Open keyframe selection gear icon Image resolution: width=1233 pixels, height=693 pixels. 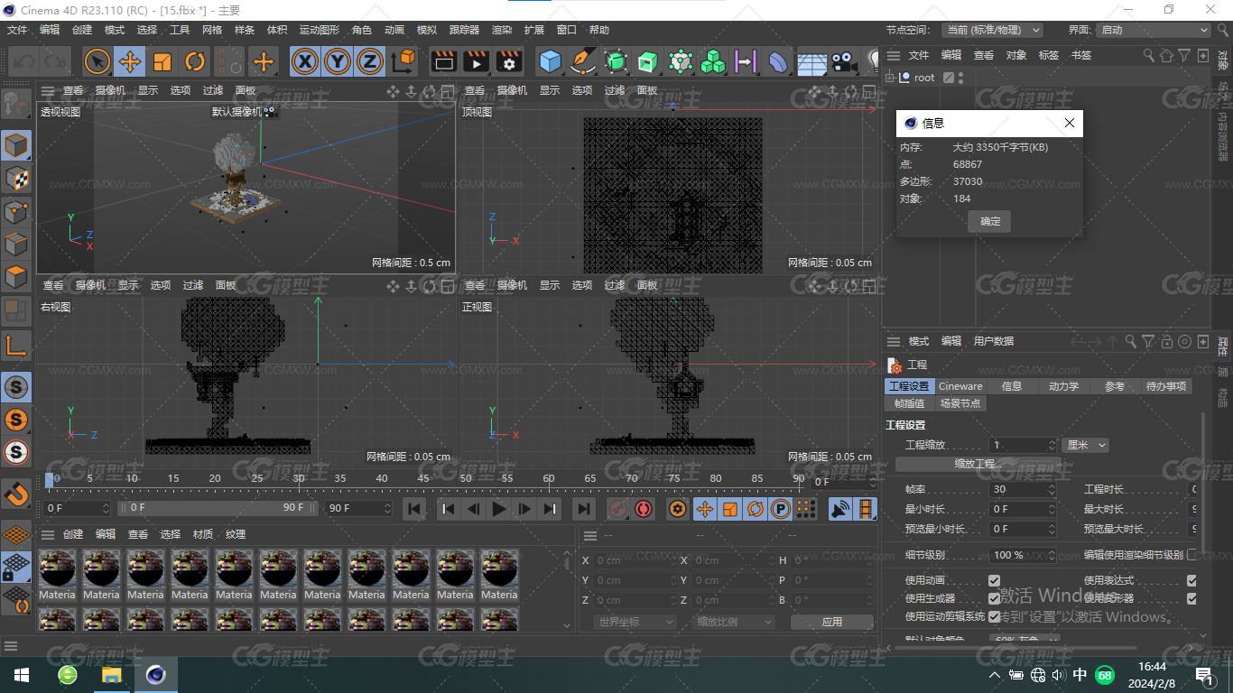point(677,509)
